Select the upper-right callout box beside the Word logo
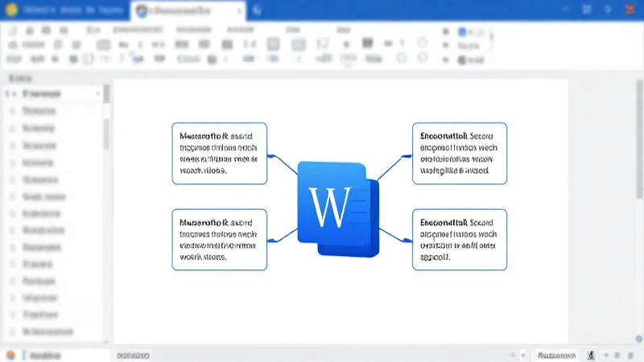Viewport: 644px width, 362px height. [460, 154]
